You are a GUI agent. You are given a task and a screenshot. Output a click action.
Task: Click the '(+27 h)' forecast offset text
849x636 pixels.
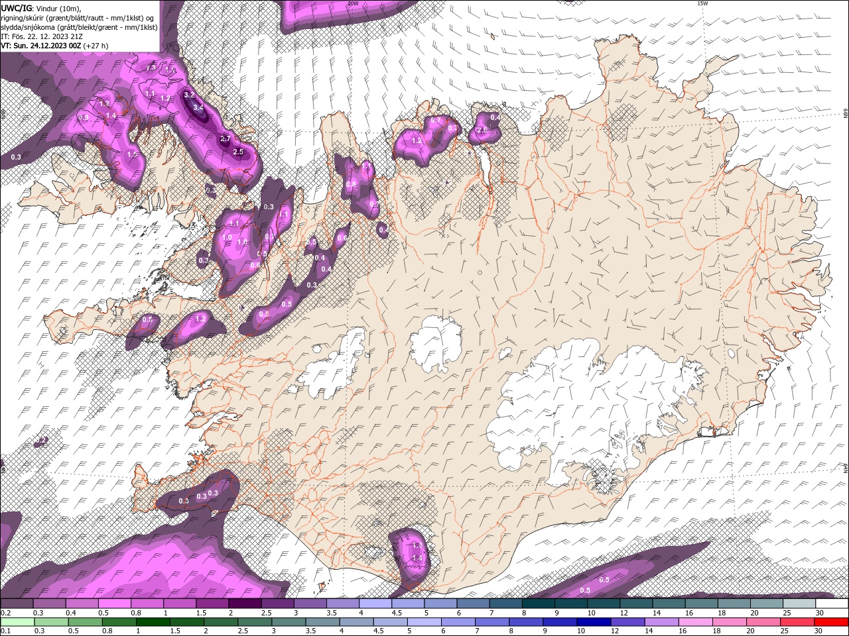pos(96,46)
